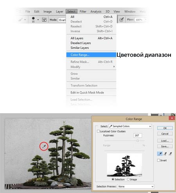Select the Image radio button
The height and width of the screenshot is (193, 176).
[x=128, y=179]
